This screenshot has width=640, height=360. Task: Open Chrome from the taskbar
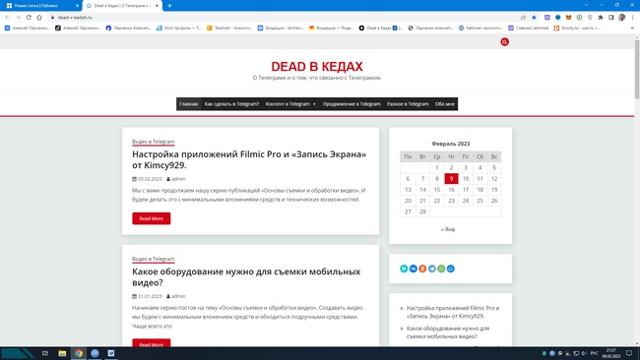tap(79, 353)
